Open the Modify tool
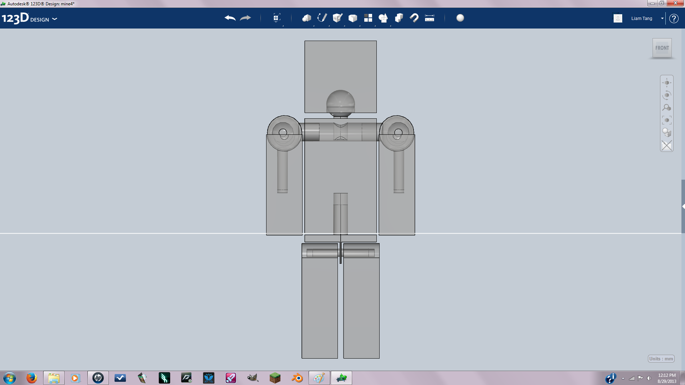 coord(352,18)
